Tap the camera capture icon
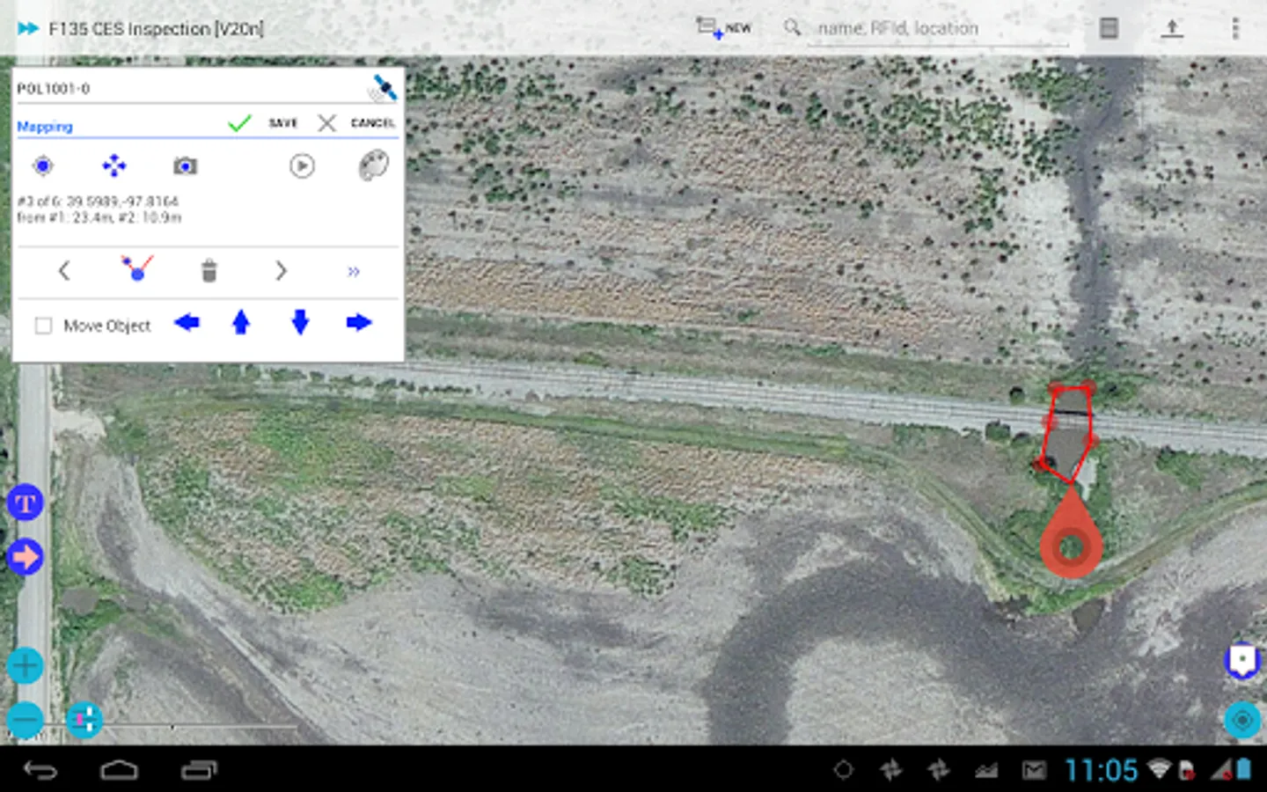Image resolution: width=1267 pixels, height=792 pixels. click(185, 165)
